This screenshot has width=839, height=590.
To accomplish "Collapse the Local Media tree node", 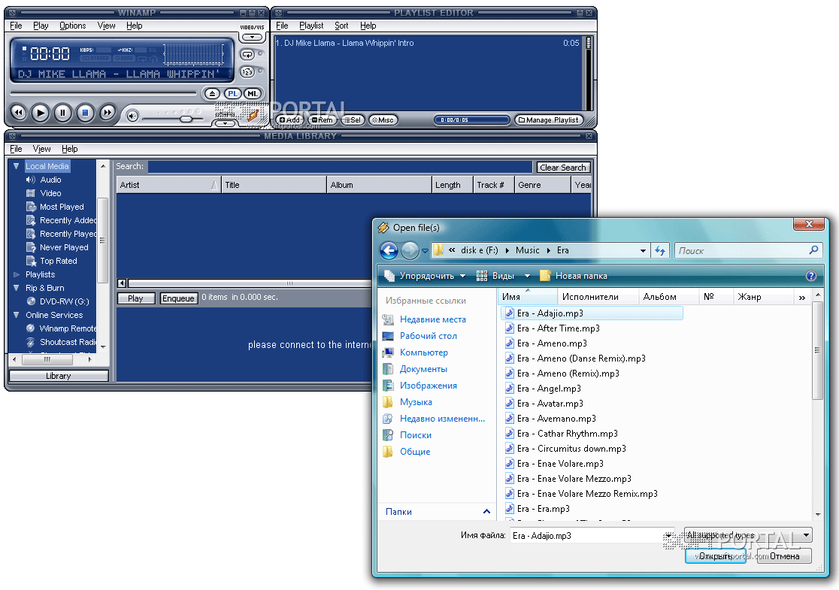I will click(17, 166).
